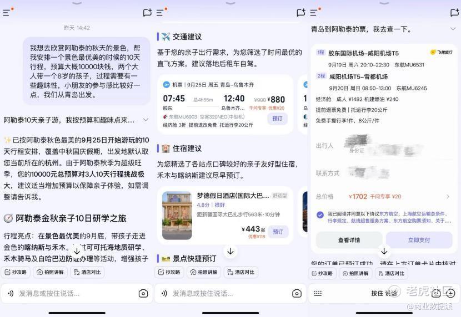The height and width of the screenshot is (317, 461).
Task: Open the 梦德假日酒店 photo thumbnail
Action: click(x=177, y=215)
